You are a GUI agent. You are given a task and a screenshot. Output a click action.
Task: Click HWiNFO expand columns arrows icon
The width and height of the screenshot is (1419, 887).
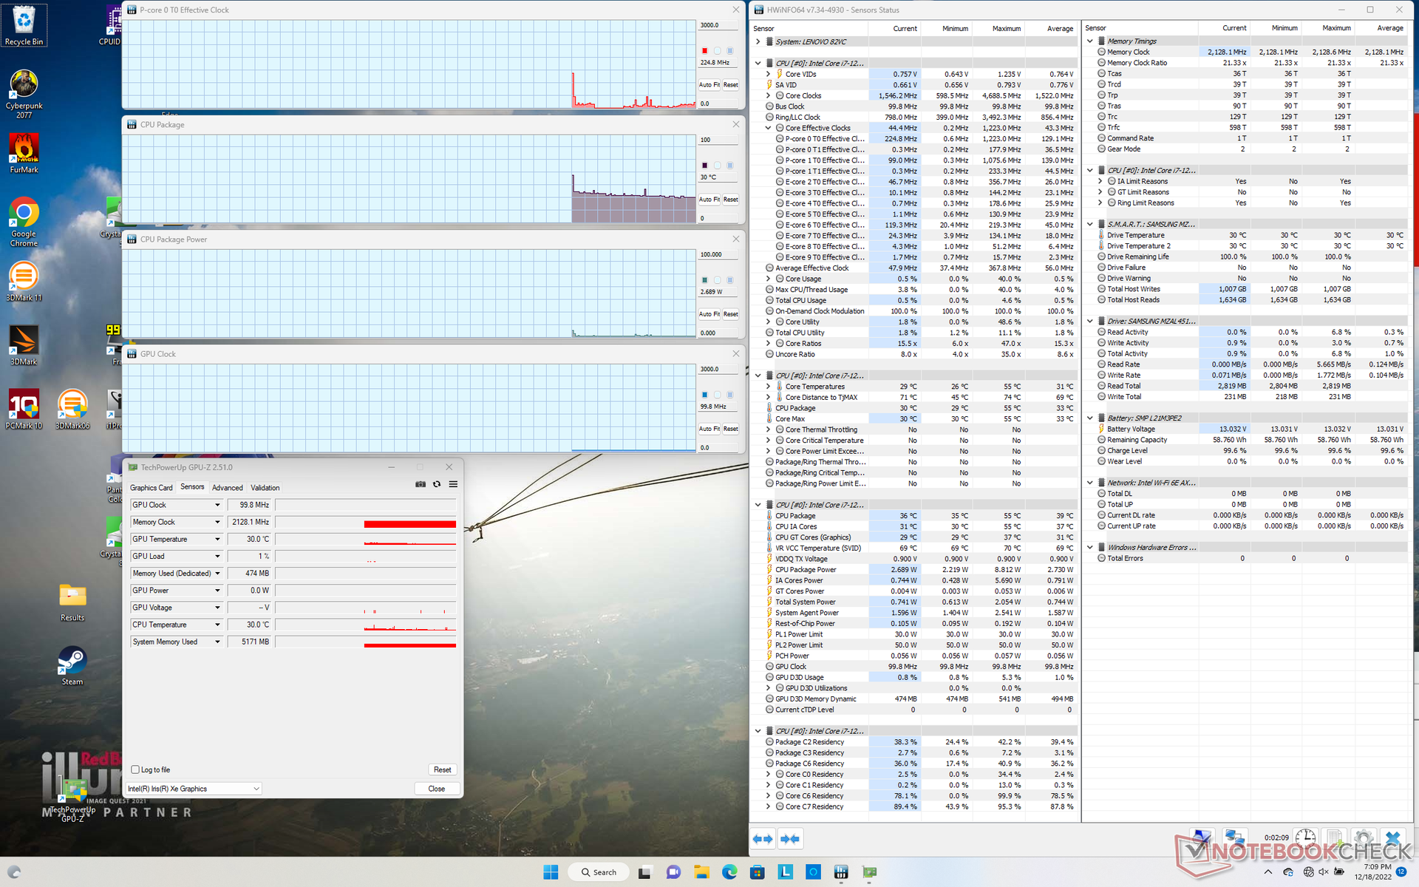point(763,839)
